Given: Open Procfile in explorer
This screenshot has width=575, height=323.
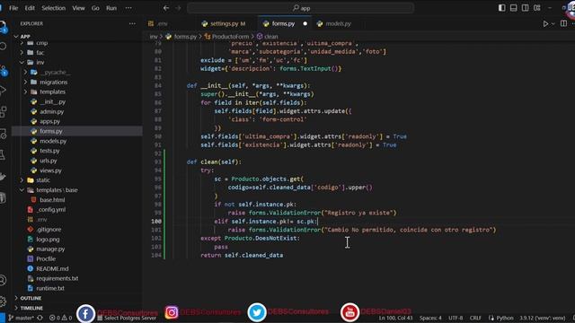Looking at the screenshot, I should 46,259.
